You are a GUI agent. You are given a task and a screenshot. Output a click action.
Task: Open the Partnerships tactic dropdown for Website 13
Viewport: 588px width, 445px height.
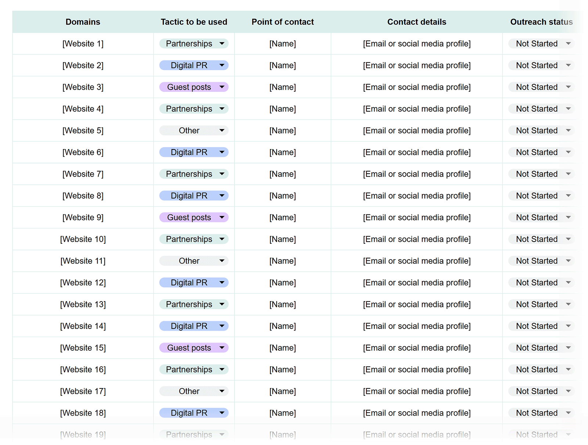pos(194,304)
